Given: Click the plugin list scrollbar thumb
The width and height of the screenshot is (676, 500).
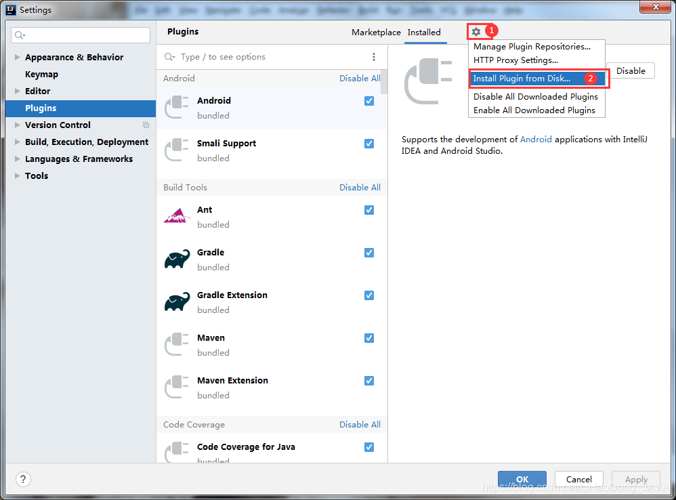Looking at the screenshot, I should click(x=383, y=81).
